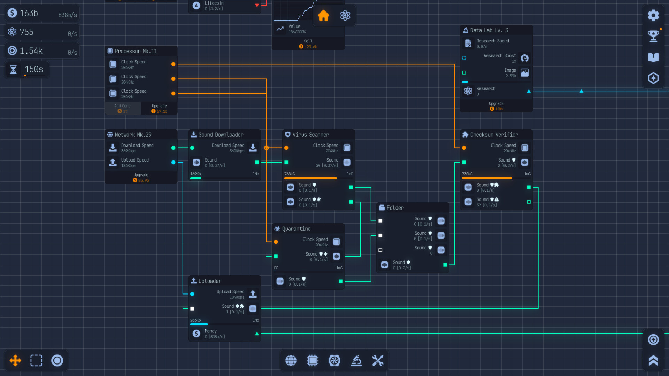Viewport: 669px width, 376px height.
Task: Switch to the home view (house icon)
Action: tap(323, 15)
